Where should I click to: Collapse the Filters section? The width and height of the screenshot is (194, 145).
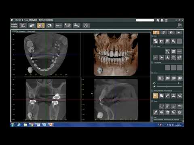(x=152, y=73)
